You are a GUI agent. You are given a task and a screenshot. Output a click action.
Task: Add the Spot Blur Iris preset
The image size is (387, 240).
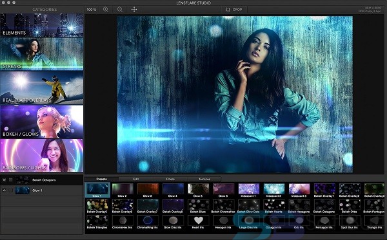350,222
